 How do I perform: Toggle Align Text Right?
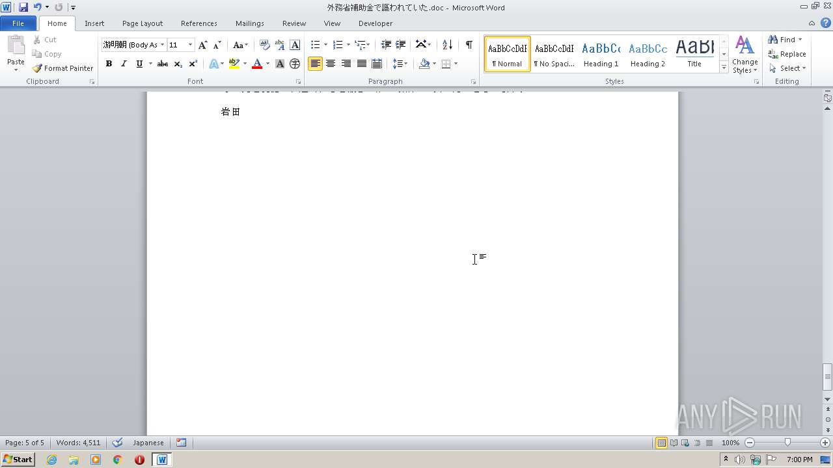click(346, 64)
